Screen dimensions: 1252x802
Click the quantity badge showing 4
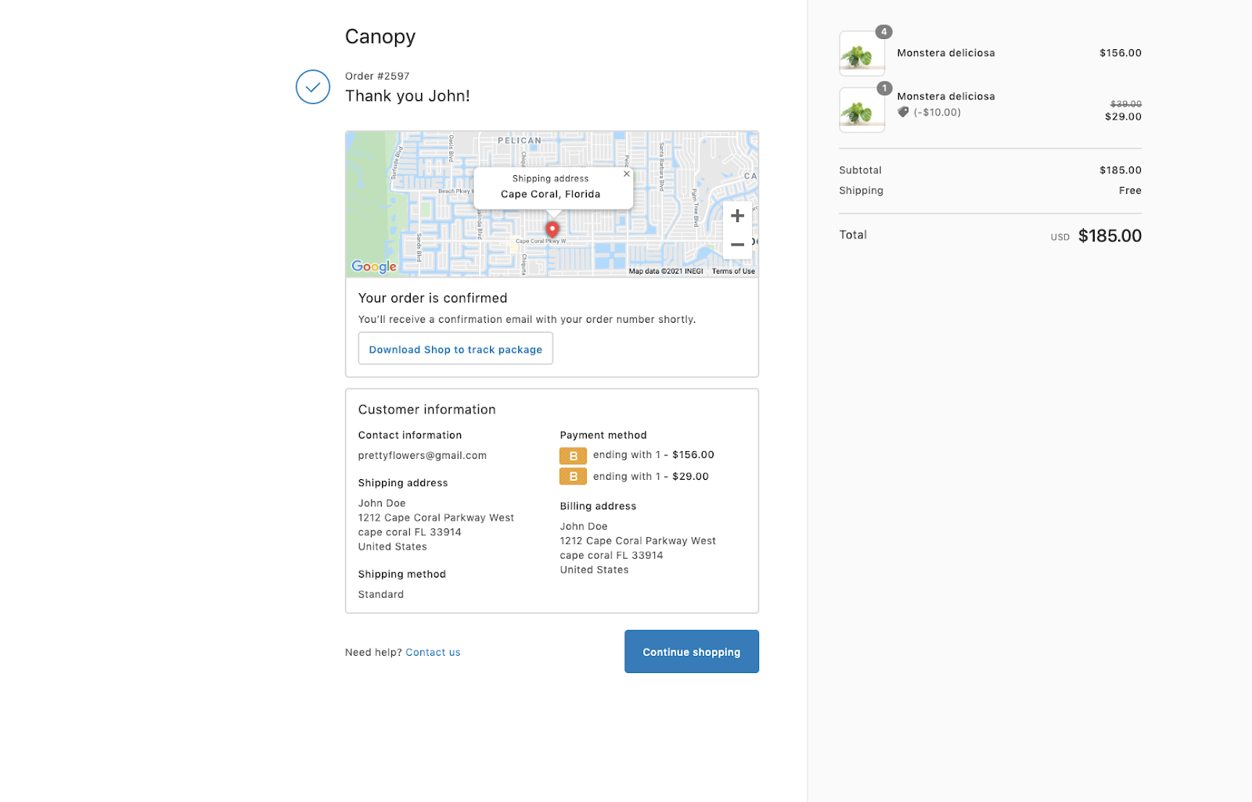[883, 32]
